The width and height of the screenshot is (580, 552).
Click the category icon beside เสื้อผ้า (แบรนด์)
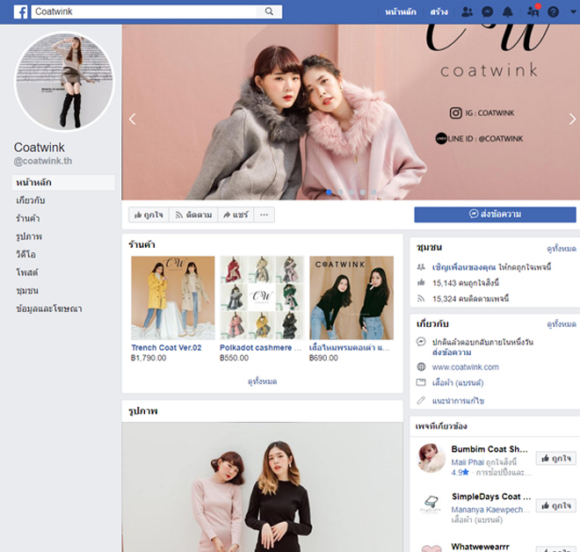(x=421, y=382)
